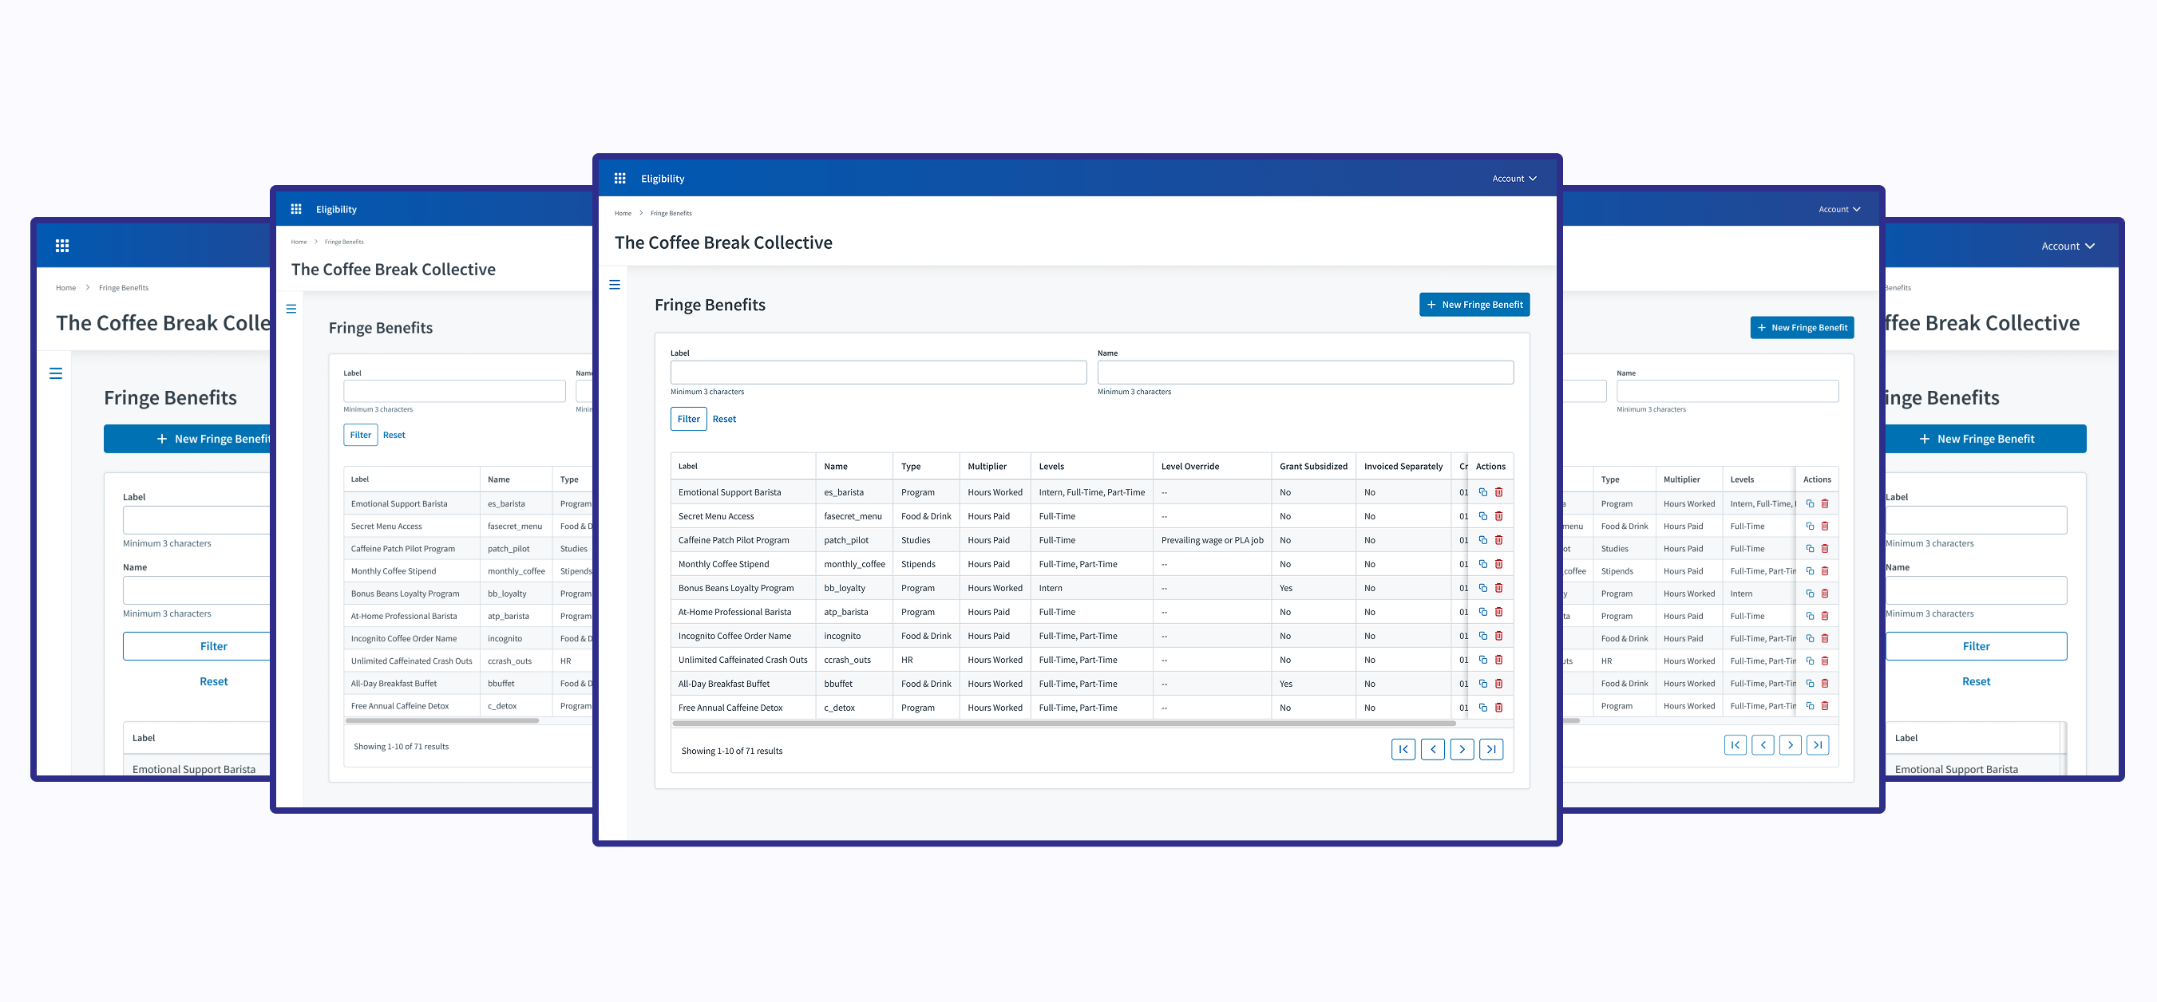Image resolution: width=2157 pixels, height=1002 pixels.
Task: Go to next page of results
Action: (1461, 749)
